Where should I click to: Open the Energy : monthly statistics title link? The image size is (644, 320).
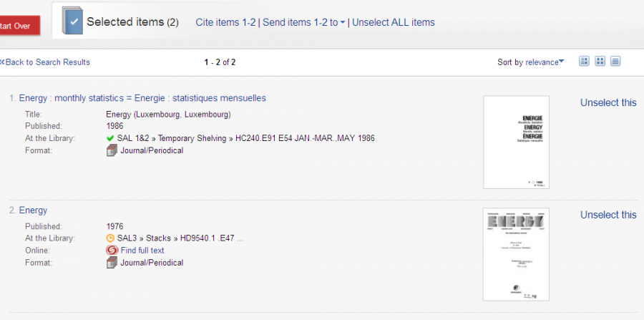142,98
